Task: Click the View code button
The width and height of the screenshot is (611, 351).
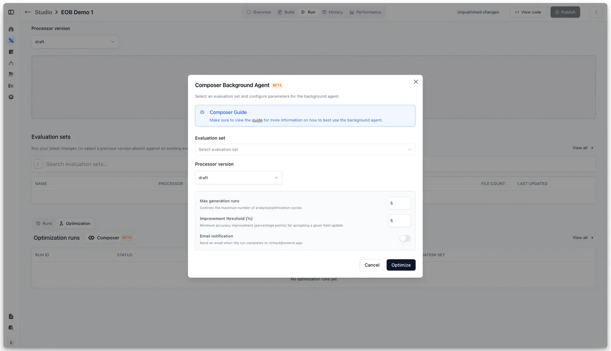Action: [x=528, y=12]
